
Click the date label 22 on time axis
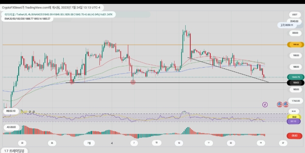point(22,143)
